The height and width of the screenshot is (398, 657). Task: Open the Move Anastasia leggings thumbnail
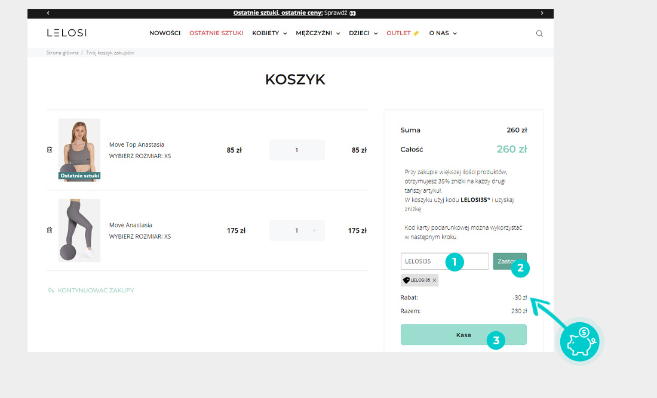(79, 230)
